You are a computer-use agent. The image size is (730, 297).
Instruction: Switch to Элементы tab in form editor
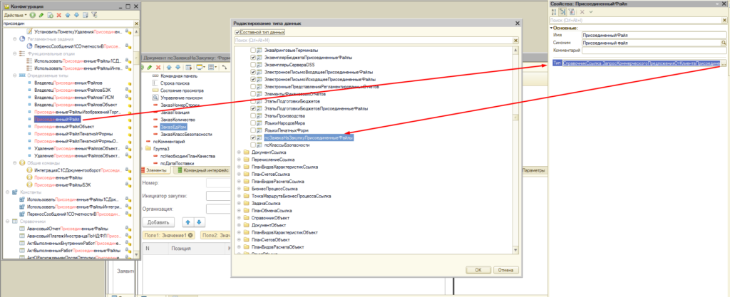tap(155, 170)
